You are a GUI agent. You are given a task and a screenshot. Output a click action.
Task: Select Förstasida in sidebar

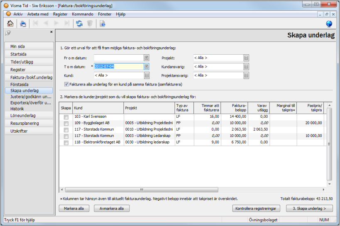29,85
